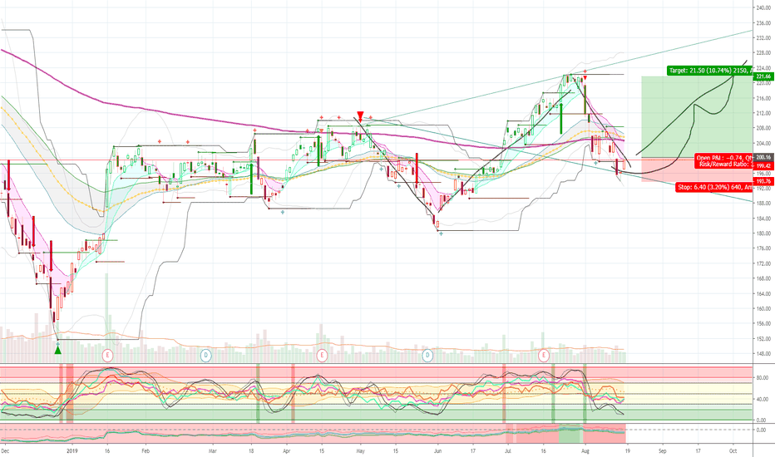Click the earnings E marker before Feb
The height and width of the screenshot is (457, 775).
108,355
